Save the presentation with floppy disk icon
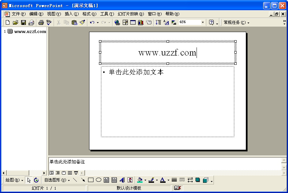The height and width of the screenshot is (193, 288). coord(23,23)
